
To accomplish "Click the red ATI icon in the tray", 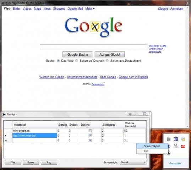I will pyautogui.click(x=183, y=146).
